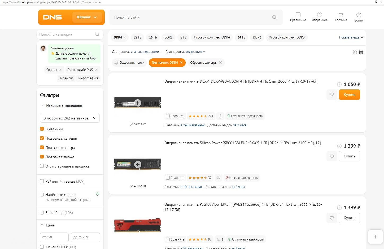Select the DDR5 category chip
The height and width of the screenshot is (249, 384).
pyautogui.click(x=168, y=37)
